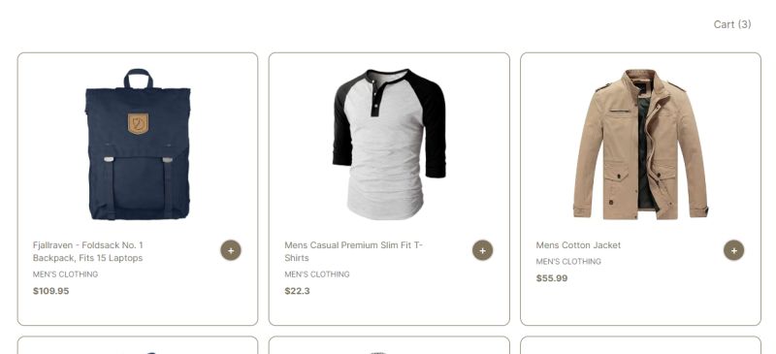
Task: Click the partially visible card below the jacket
Action: pyautogui.click(x=640, y=345)
